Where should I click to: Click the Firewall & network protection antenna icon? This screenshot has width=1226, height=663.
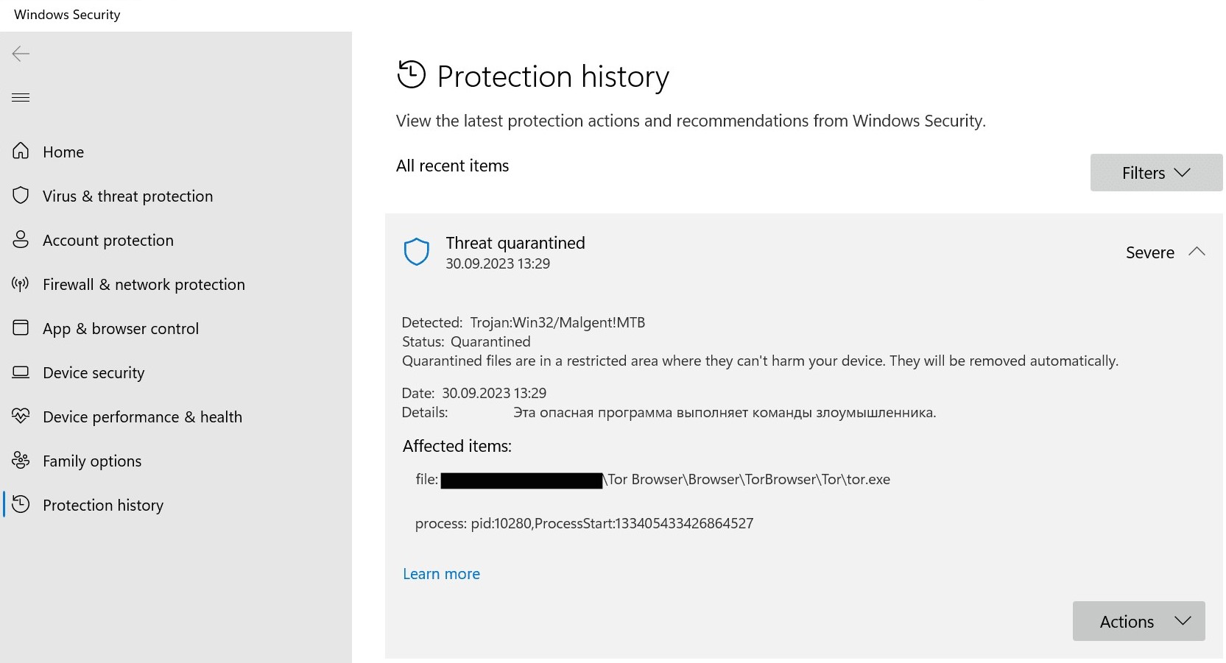click(x=21, y=283)
